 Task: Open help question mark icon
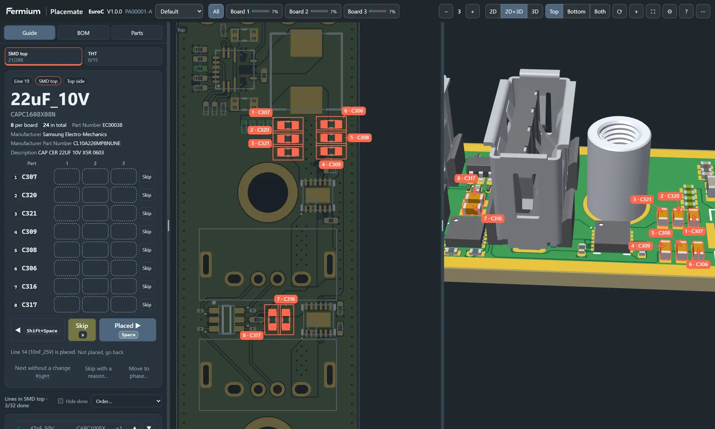(x=686, y=12)
